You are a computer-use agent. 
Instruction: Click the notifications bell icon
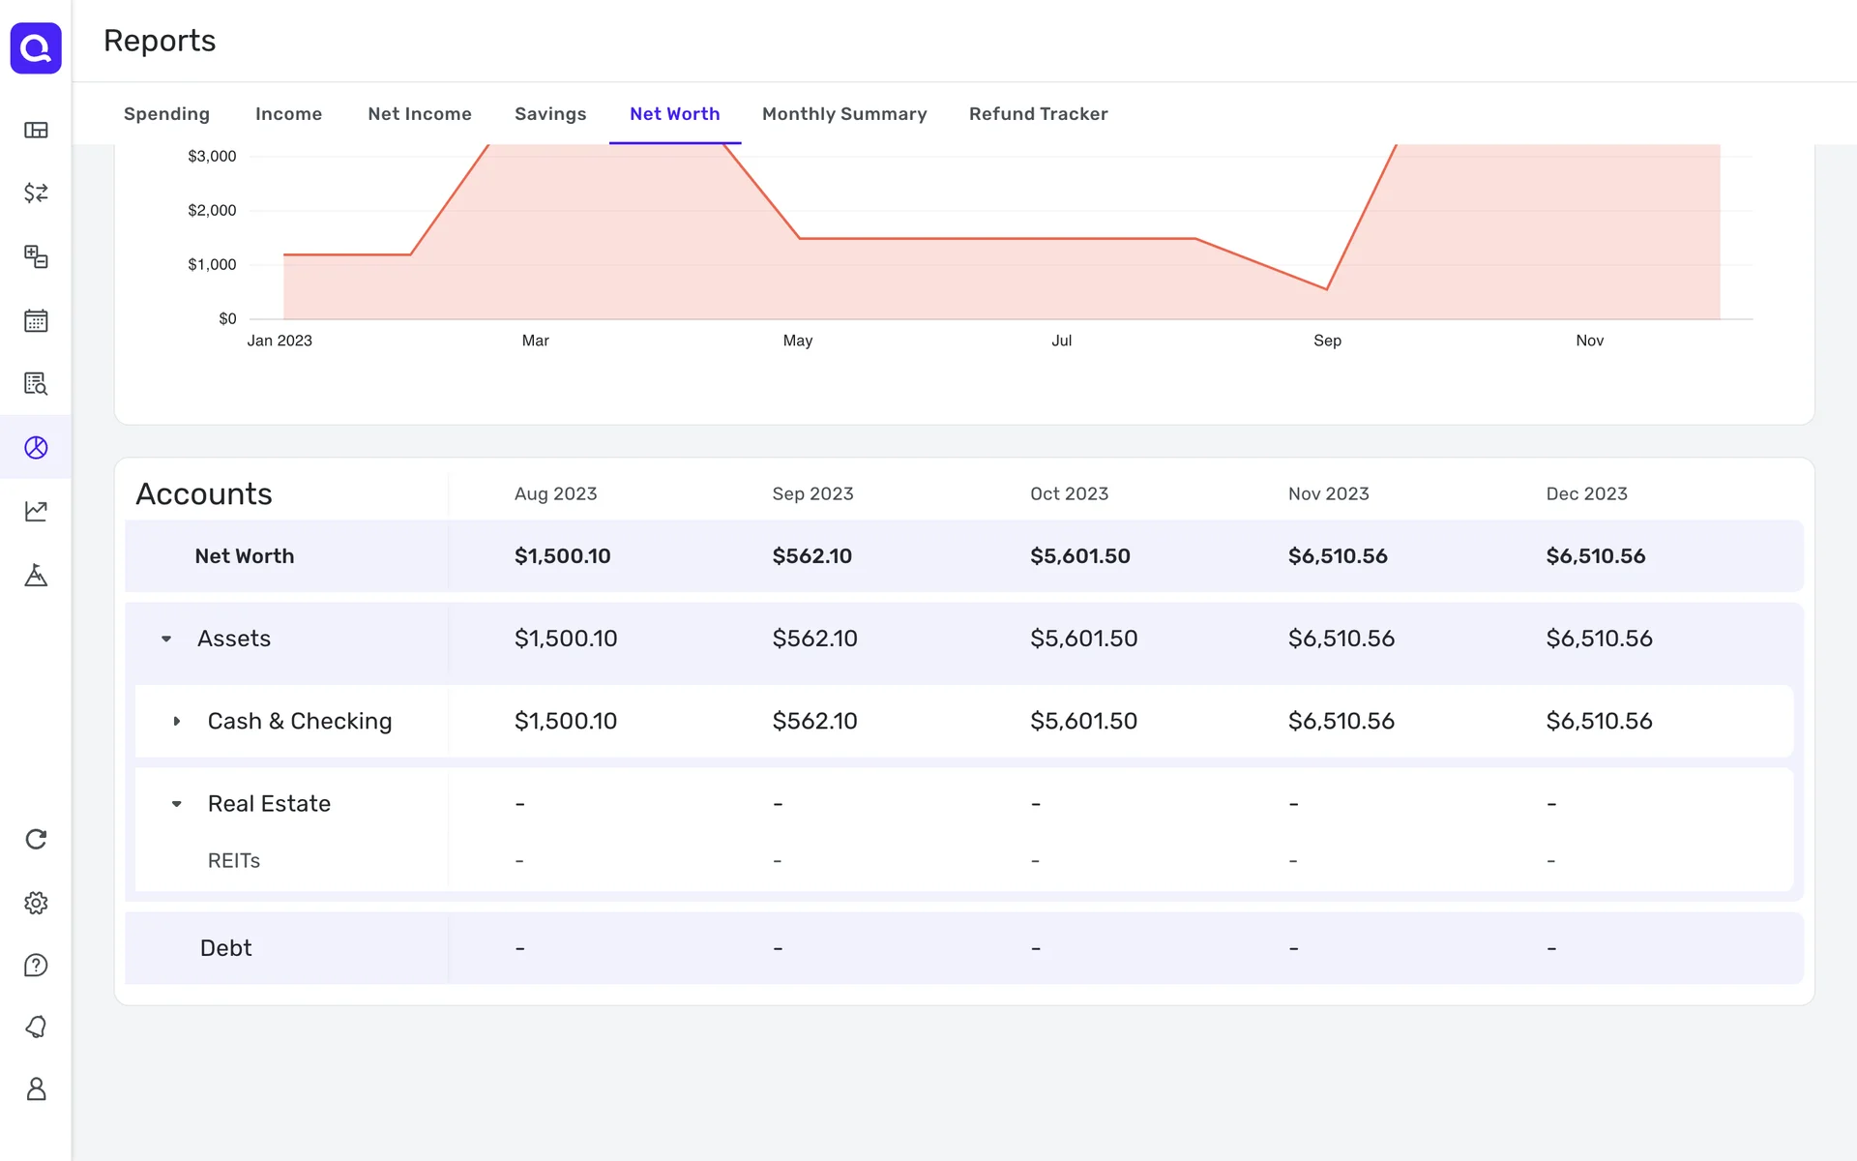[36, 1027]
